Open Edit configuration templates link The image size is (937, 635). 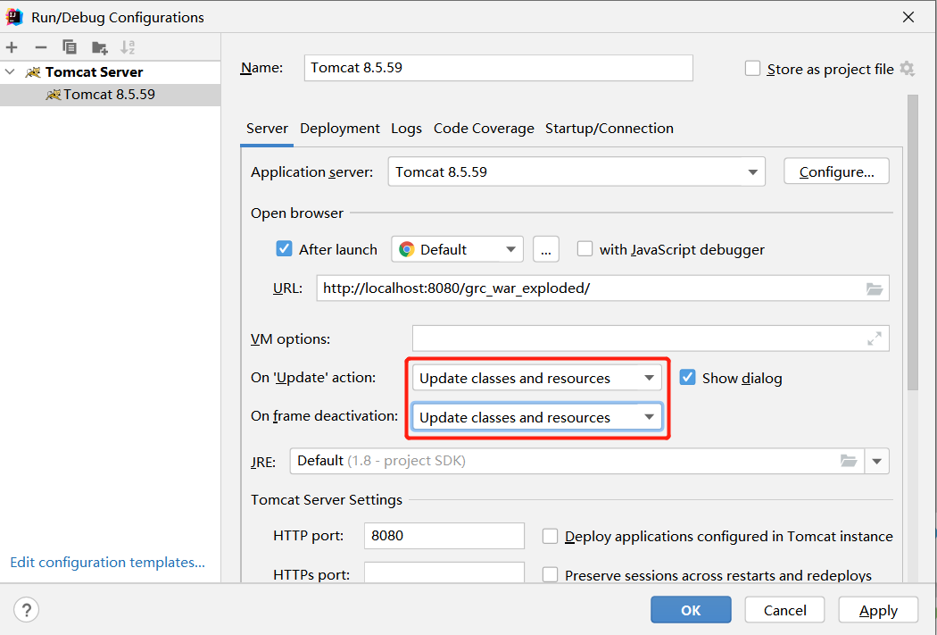(x=108, y=562)
